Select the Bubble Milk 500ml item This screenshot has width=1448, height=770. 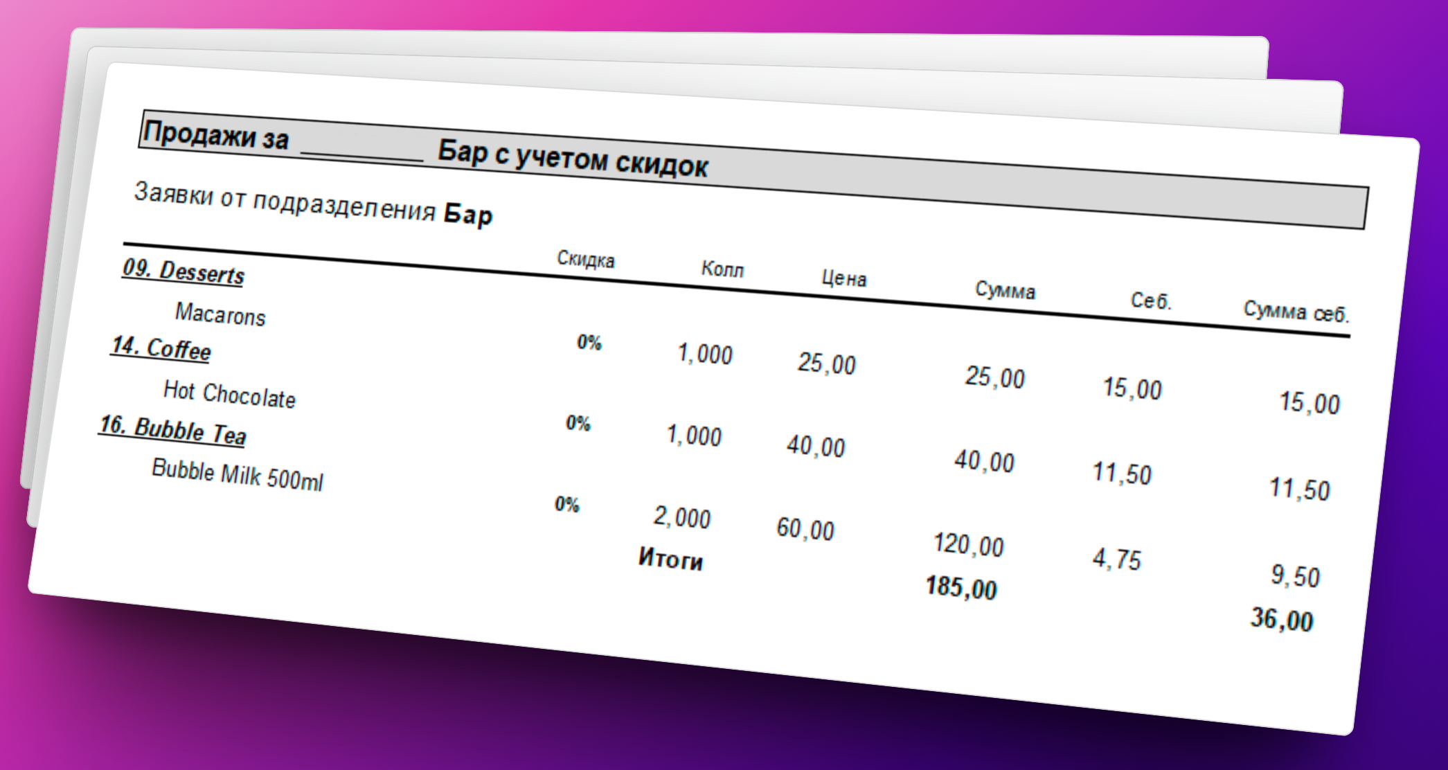coord(237,474)
